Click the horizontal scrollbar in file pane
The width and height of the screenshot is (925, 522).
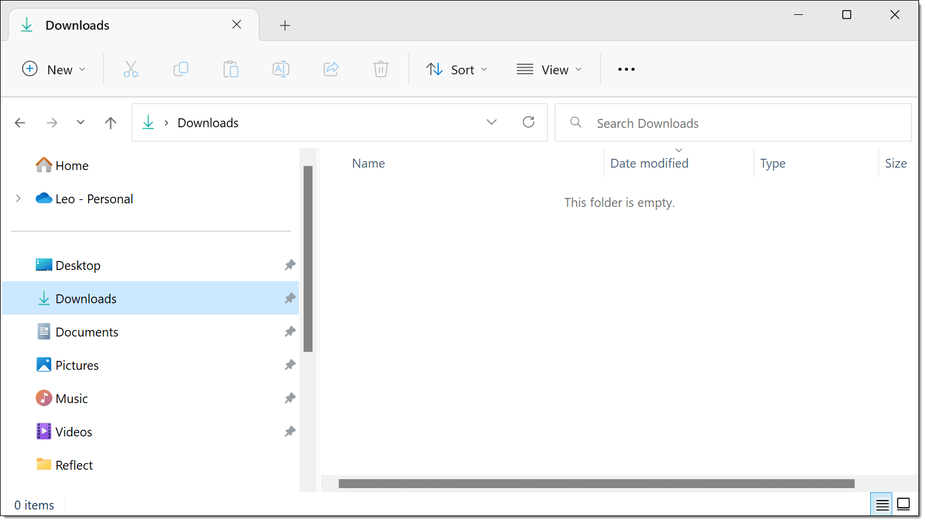point(596,484)
